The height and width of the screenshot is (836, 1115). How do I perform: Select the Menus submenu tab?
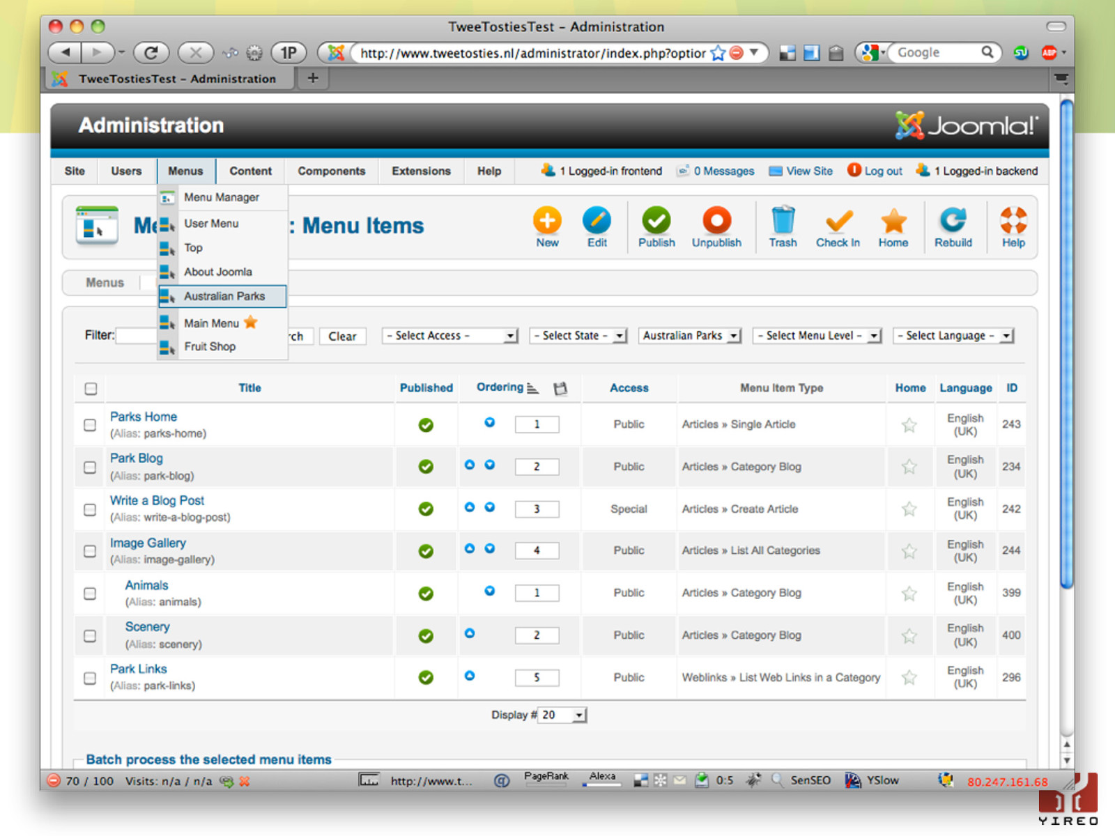coord(105,282)
